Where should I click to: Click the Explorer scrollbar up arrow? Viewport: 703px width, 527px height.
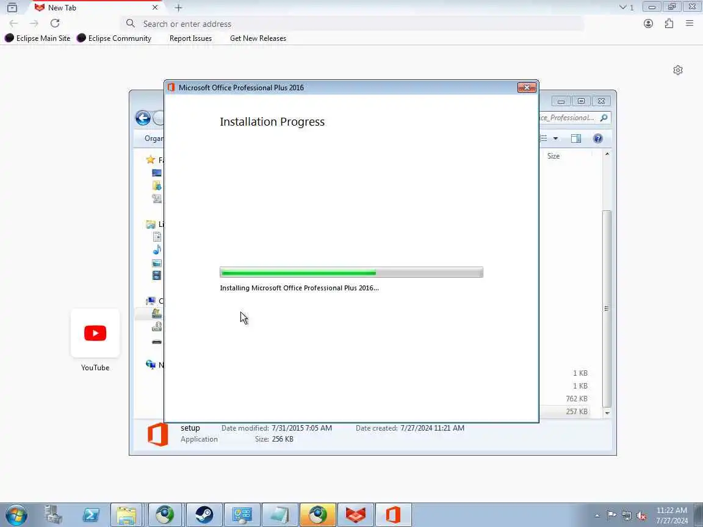[607, 154]
